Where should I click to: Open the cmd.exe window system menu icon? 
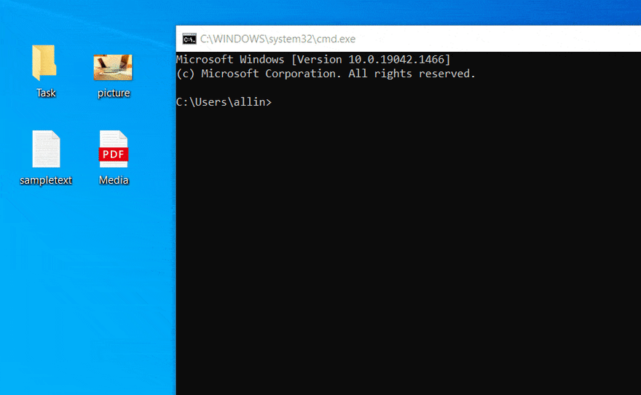(189, 39)
